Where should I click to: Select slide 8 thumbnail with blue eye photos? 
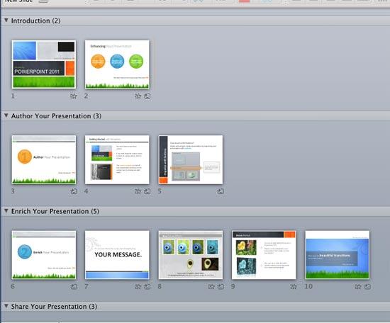[191, 255]
